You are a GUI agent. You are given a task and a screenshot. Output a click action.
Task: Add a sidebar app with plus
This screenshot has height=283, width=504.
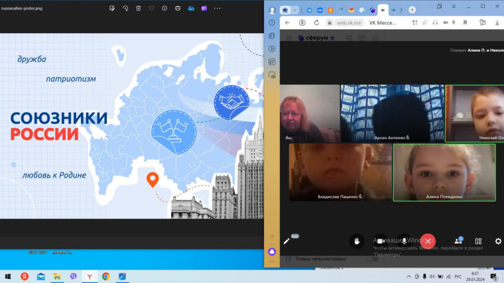(x=272, y=237)
